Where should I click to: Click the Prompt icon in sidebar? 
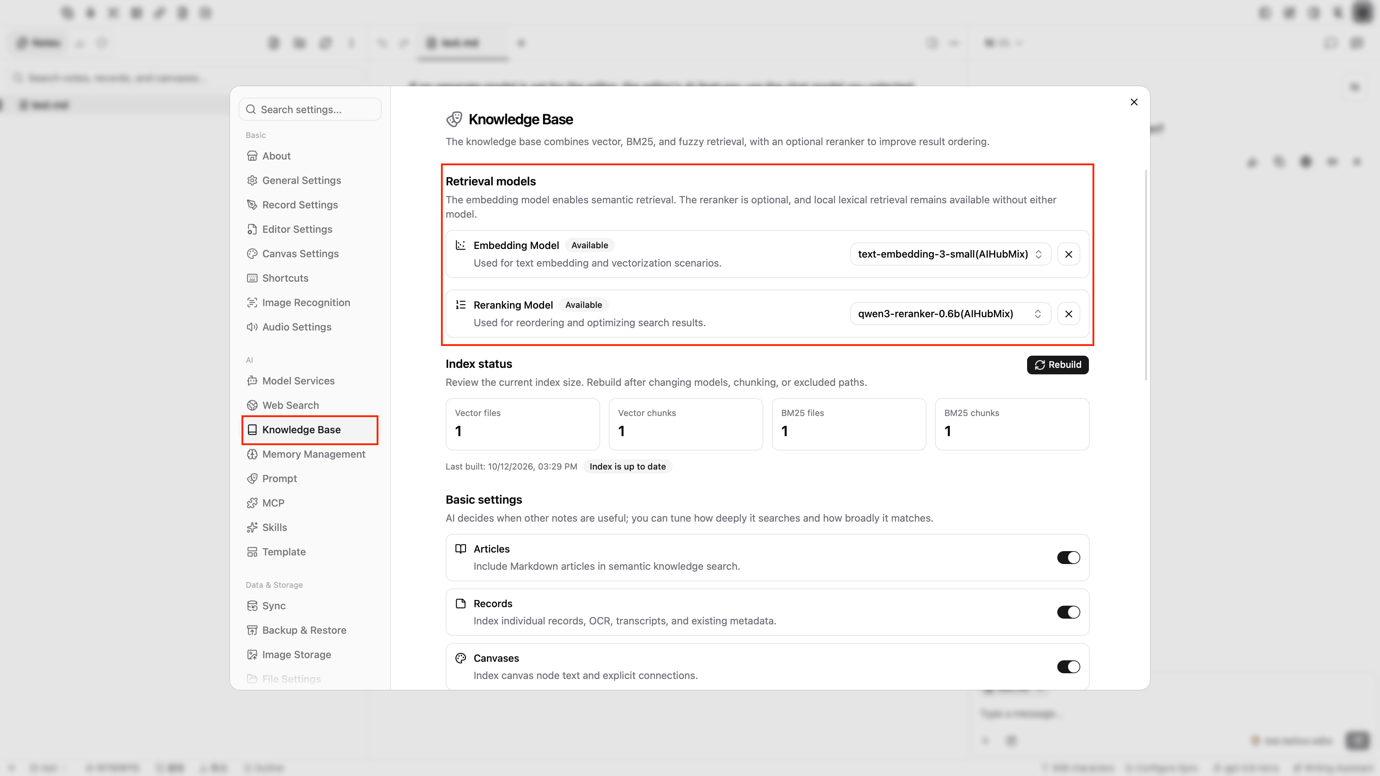click(x=252, y=479)
